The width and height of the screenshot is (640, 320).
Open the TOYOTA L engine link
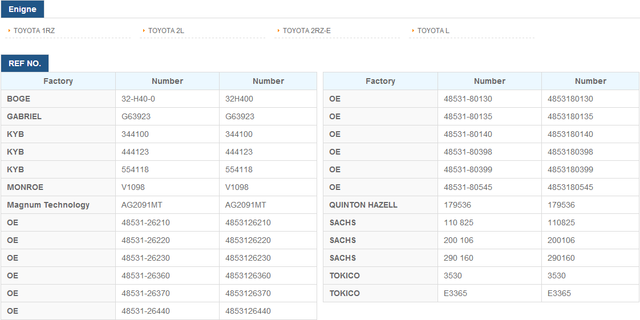click(x=434, y=31)
